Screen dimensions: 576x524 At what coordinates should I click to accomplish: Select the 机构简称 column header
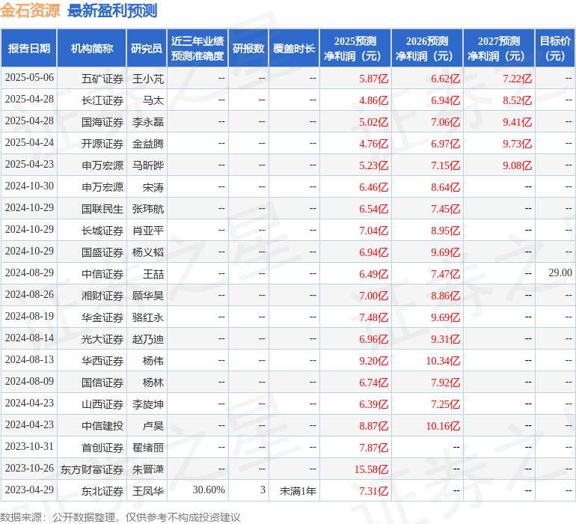tap(92, 49)
